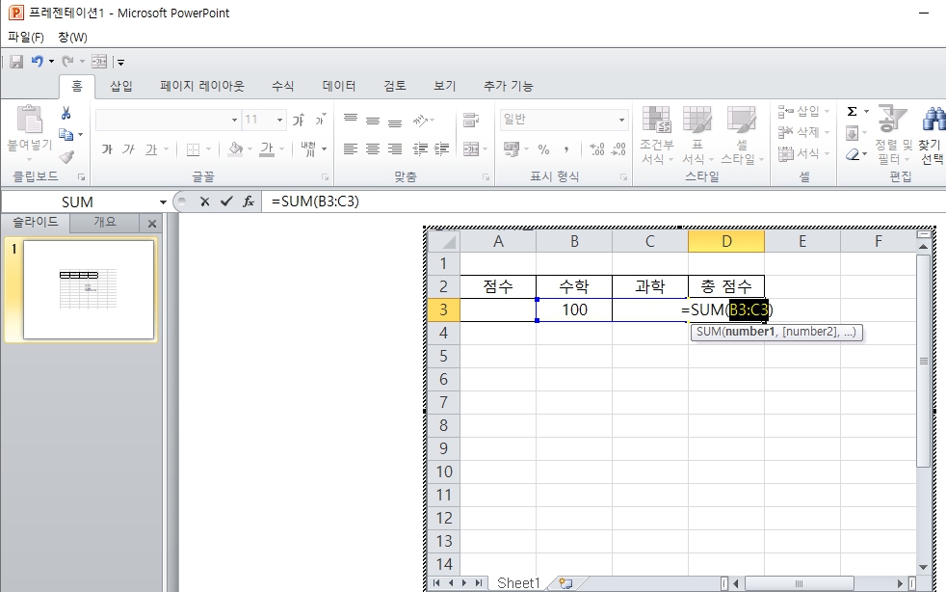Open the Data (데이터) tab
Viewport: 946px width, 592px height.
339,87
